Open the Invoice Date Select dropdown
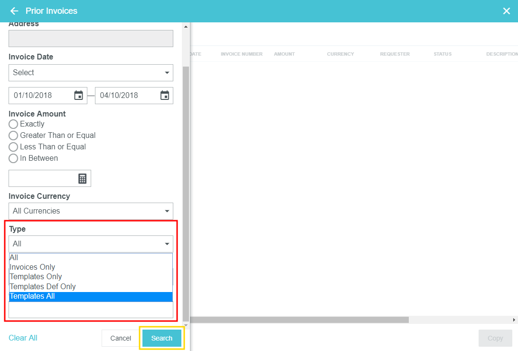 (x=91, y=73)
